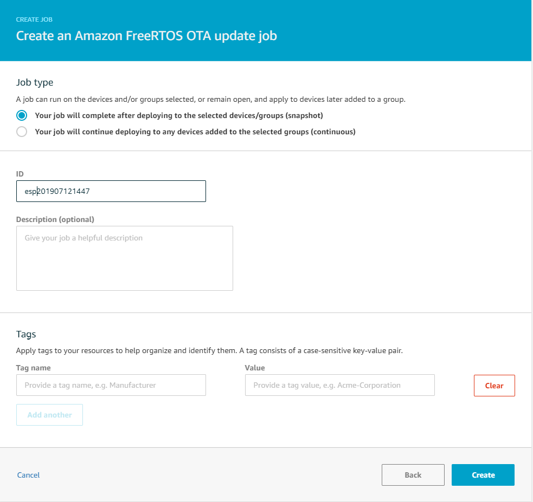Click the Amazon FreeRTOS OTA page title
Image resolution: width=533 pixels, height=502 pixels.
point(146,36)
